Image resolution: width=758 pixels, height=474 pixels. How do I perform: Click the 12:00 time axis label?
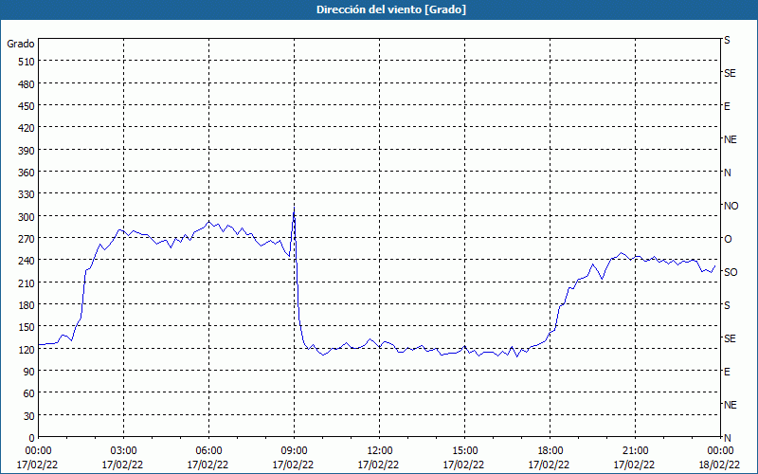380,451
